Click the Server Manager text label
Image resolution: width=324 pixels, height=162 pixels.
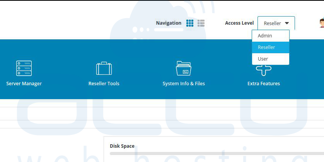pos(24,83)
